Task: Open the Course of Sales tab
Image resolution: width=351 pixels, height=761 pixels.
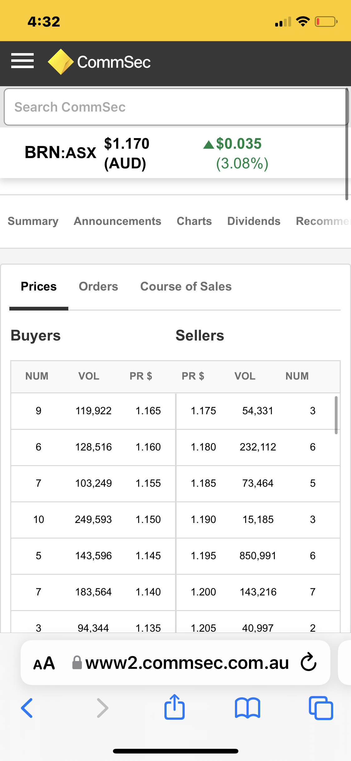Action: (186, 286)
